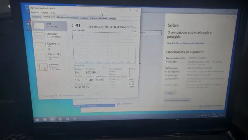The width and height of the screenshot is (248, 140).
Task: Click the Task Manager title bar icon
Action: pos(32,8)
